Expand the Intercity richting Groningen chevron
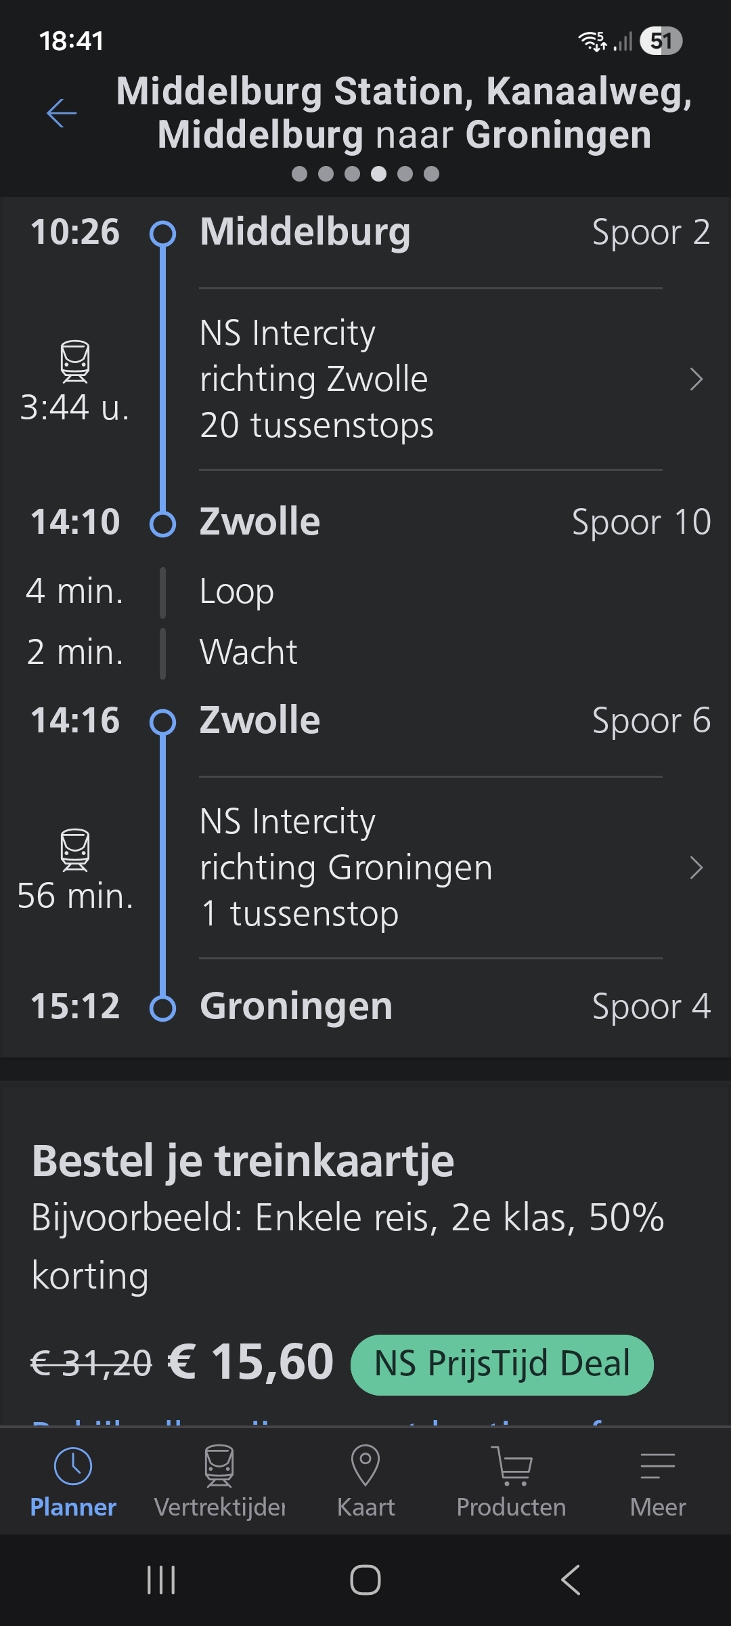 pyautogui.click(x=696, y=868)
